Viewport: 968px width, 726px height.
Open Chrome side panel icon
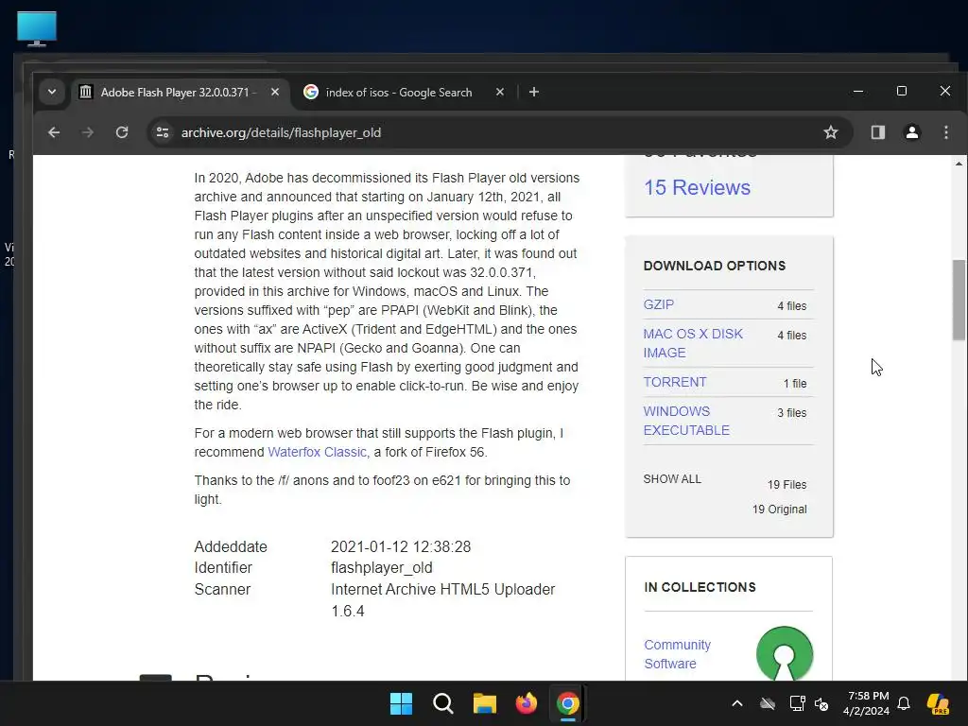[x=878, y=132]
